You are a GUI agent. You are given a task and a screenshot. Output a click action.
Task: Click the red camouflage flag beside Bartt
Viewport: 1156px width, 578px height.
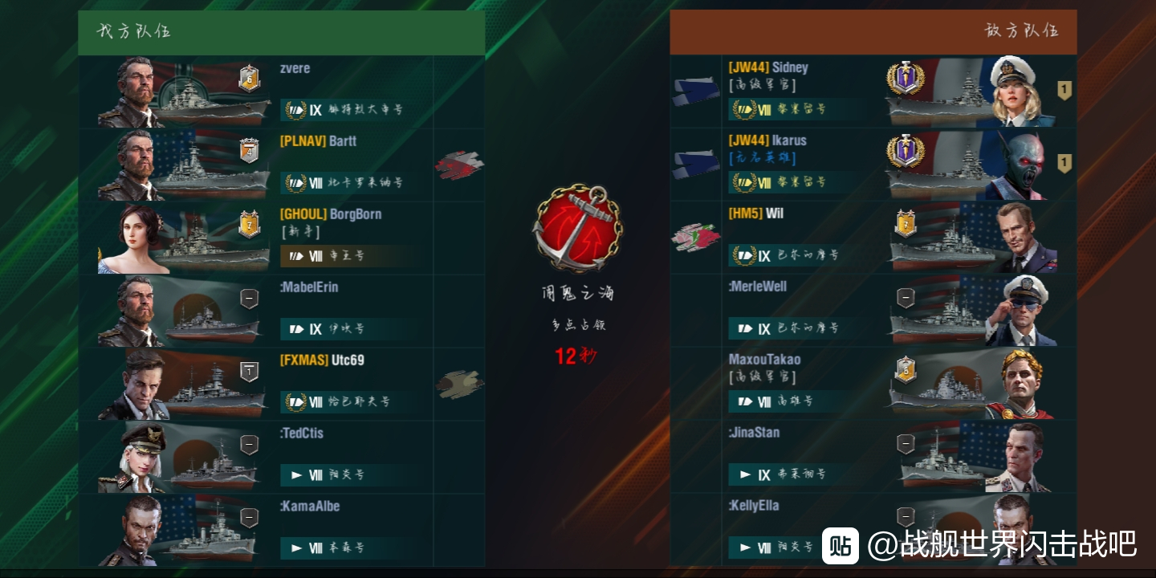[x=459, y=165]
